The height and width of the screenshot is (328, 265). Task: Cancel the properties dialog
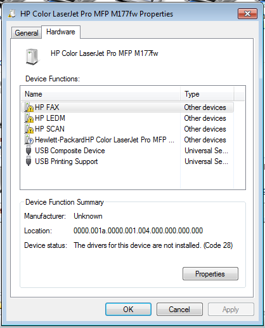(179, 309)
